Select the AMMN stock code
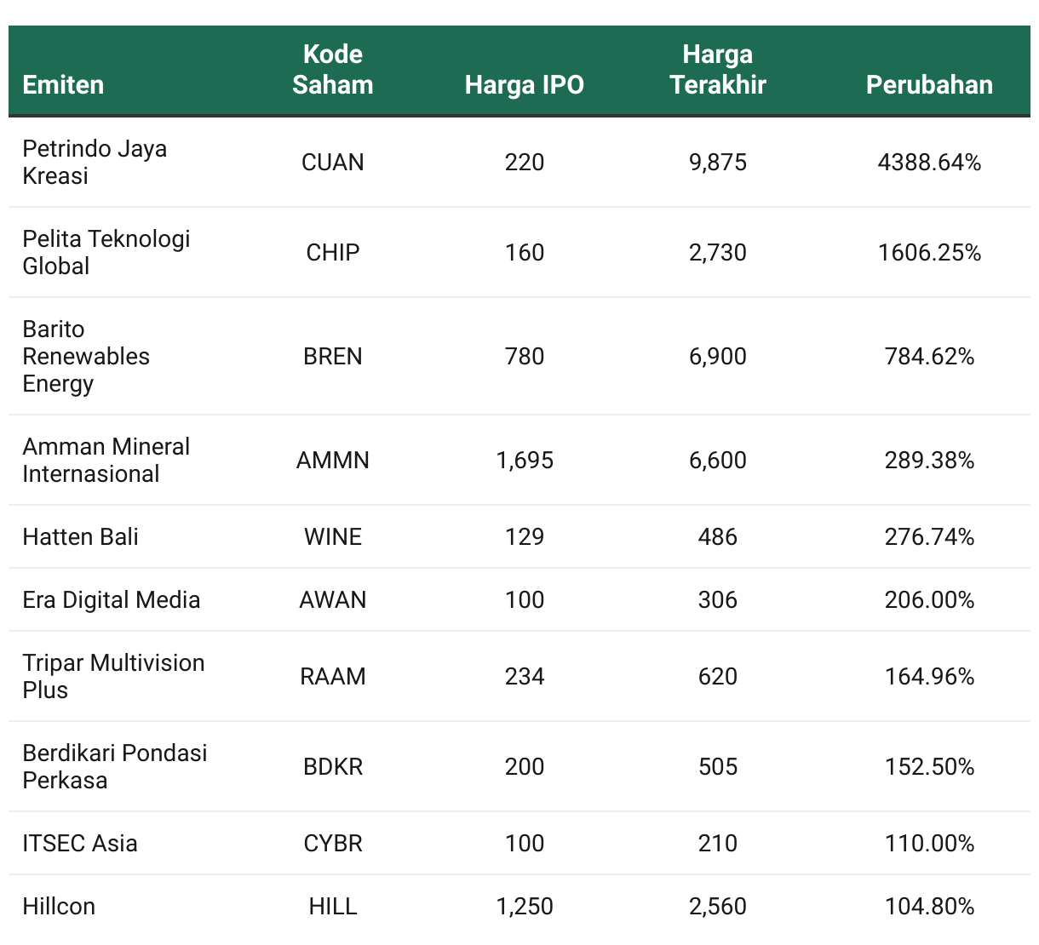Viewport: 1039px width, 945px height. [x=332, y=460]
